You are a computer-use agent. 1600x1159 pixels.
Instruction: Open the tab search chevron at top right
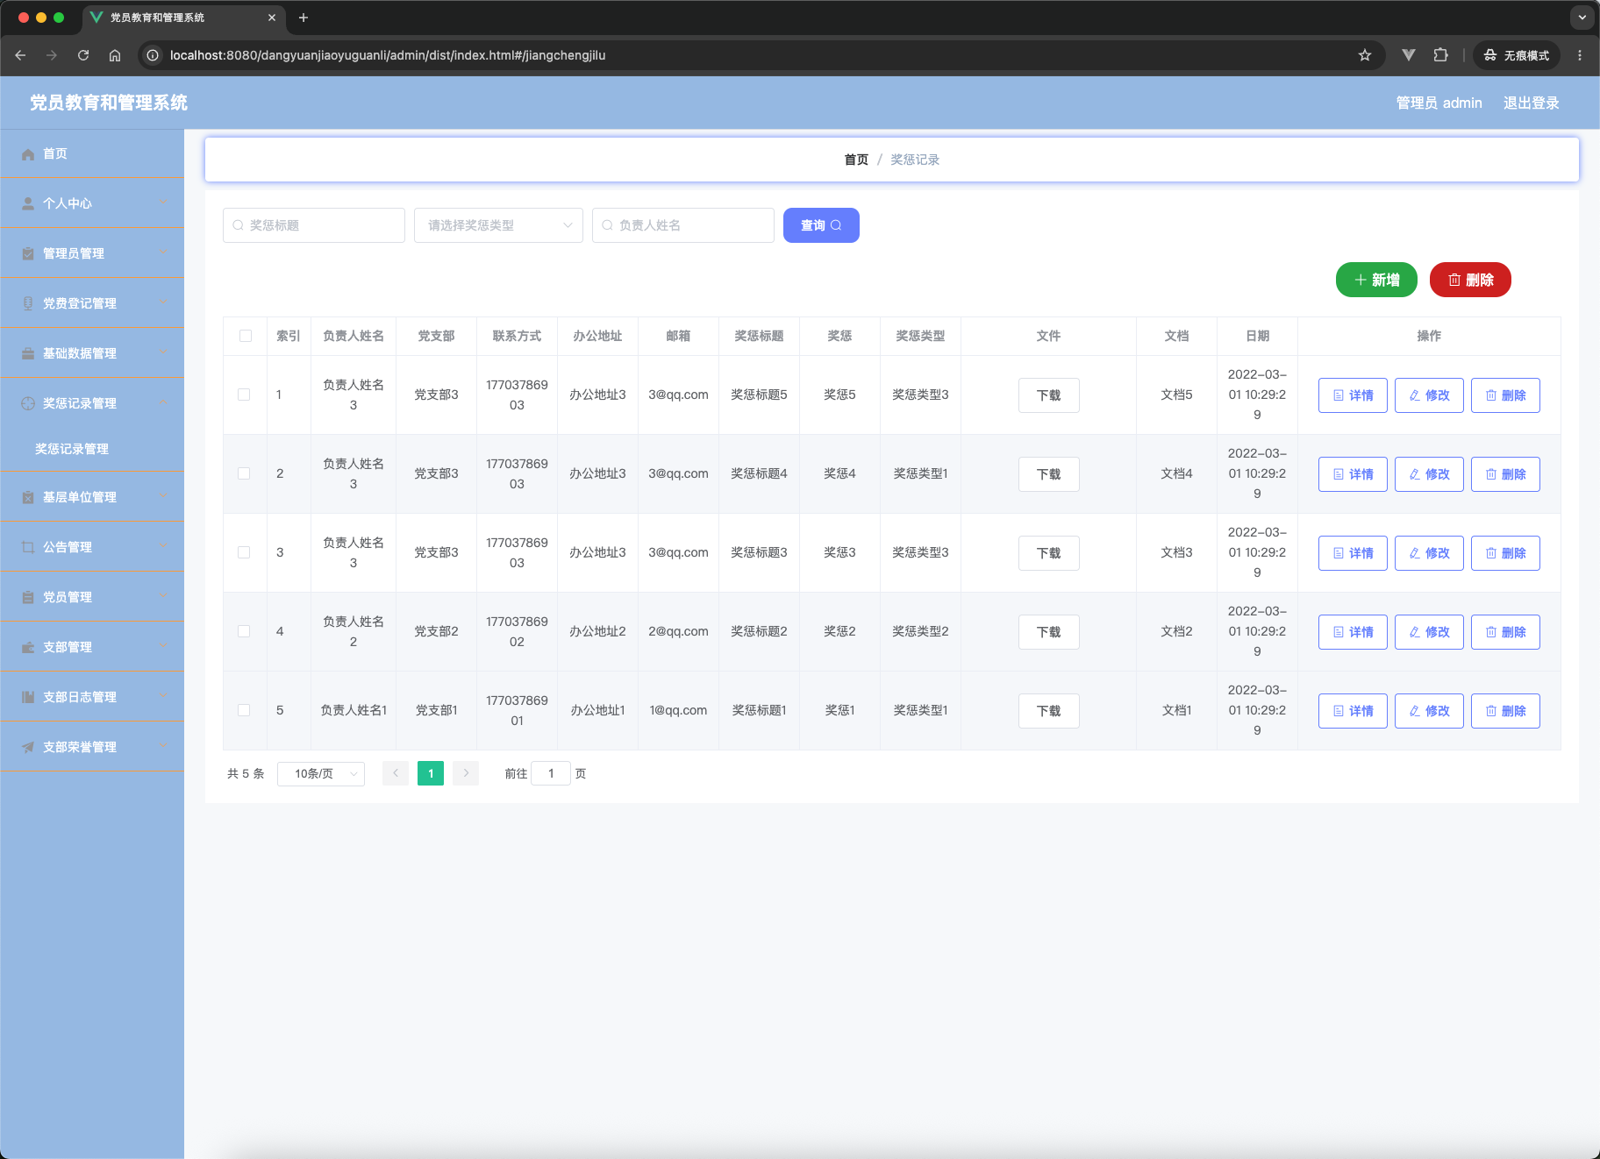tap(1582, 18)
